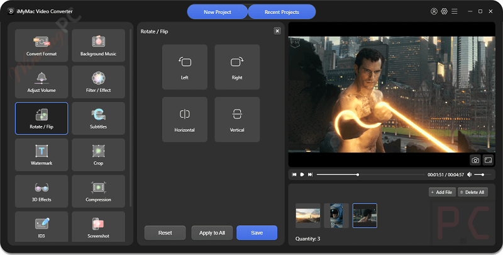Open the Convert Format tool
The width and height of the screenshot is (503, 255).
click(41, 45)
